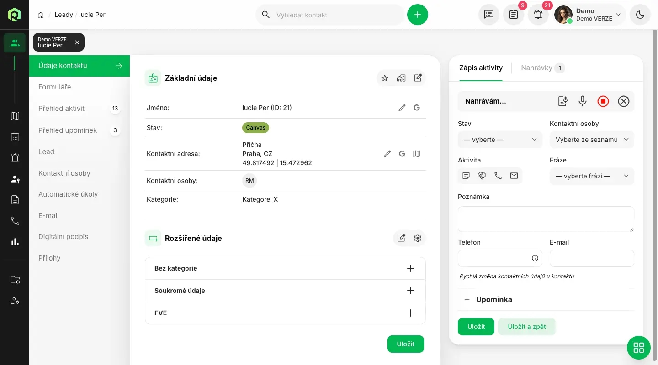
Task: Toggle dark mode with the moon icon
Action: coord(640,15)
